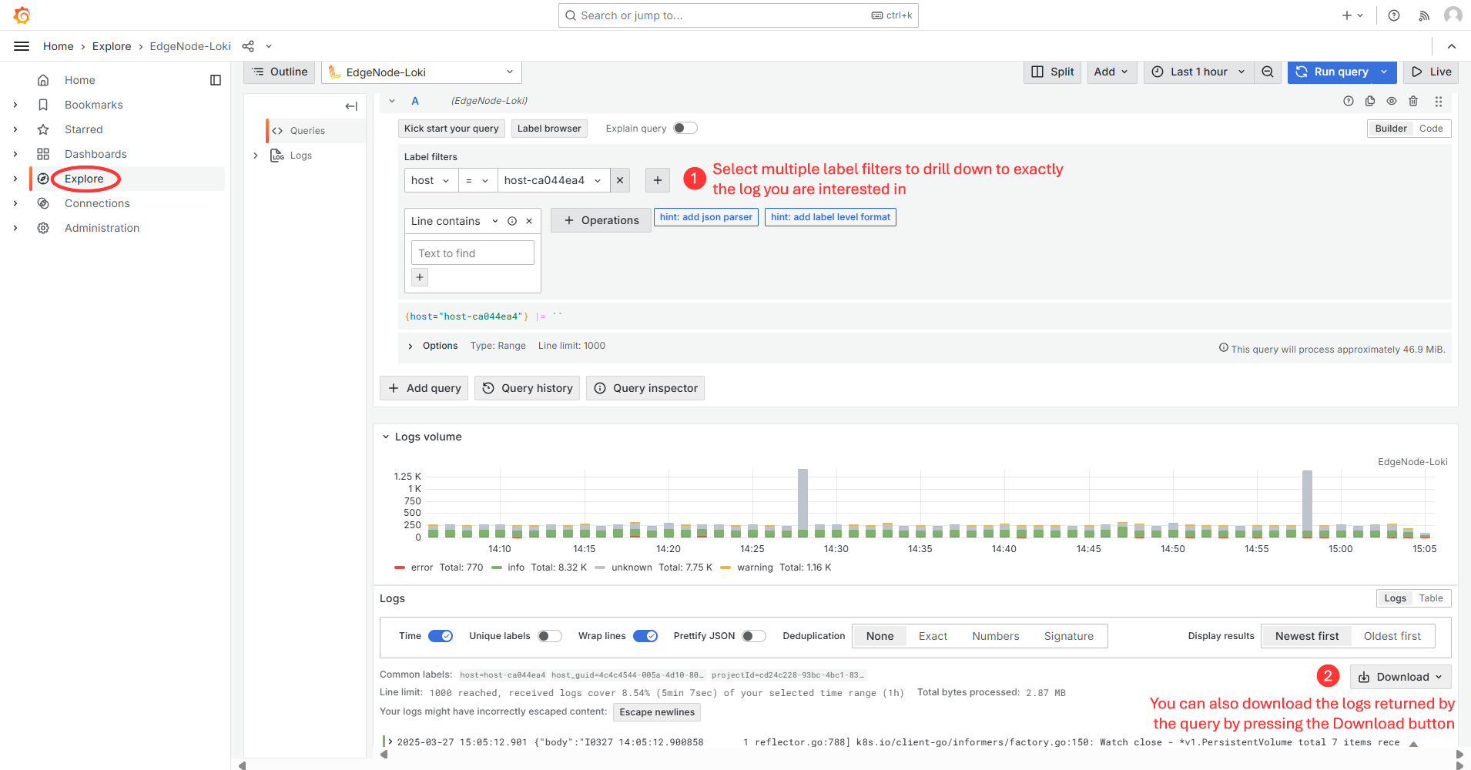Open the Grafana logo home icon
This screenshot has width=1471, height=770.
[22, 15]
